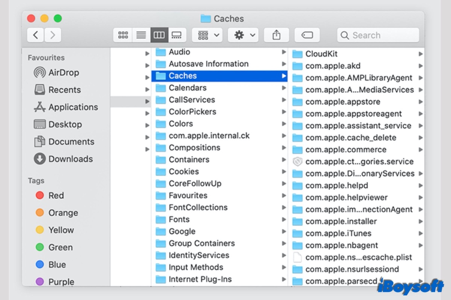Click the Edit Tags icon in toolbar
The width and height of the screenshot is (451, 300).
(307, 34)
